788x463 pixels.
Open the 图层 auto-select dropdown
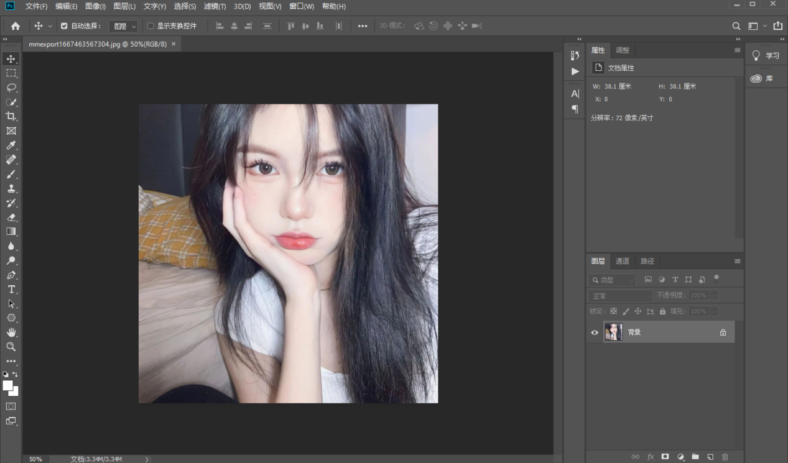point(123,26)
